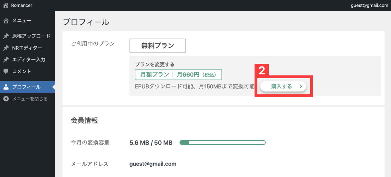Click the monthly conversion capacity progress bar
The width and height of the screenshot is (391, 177).
[222, 143]
